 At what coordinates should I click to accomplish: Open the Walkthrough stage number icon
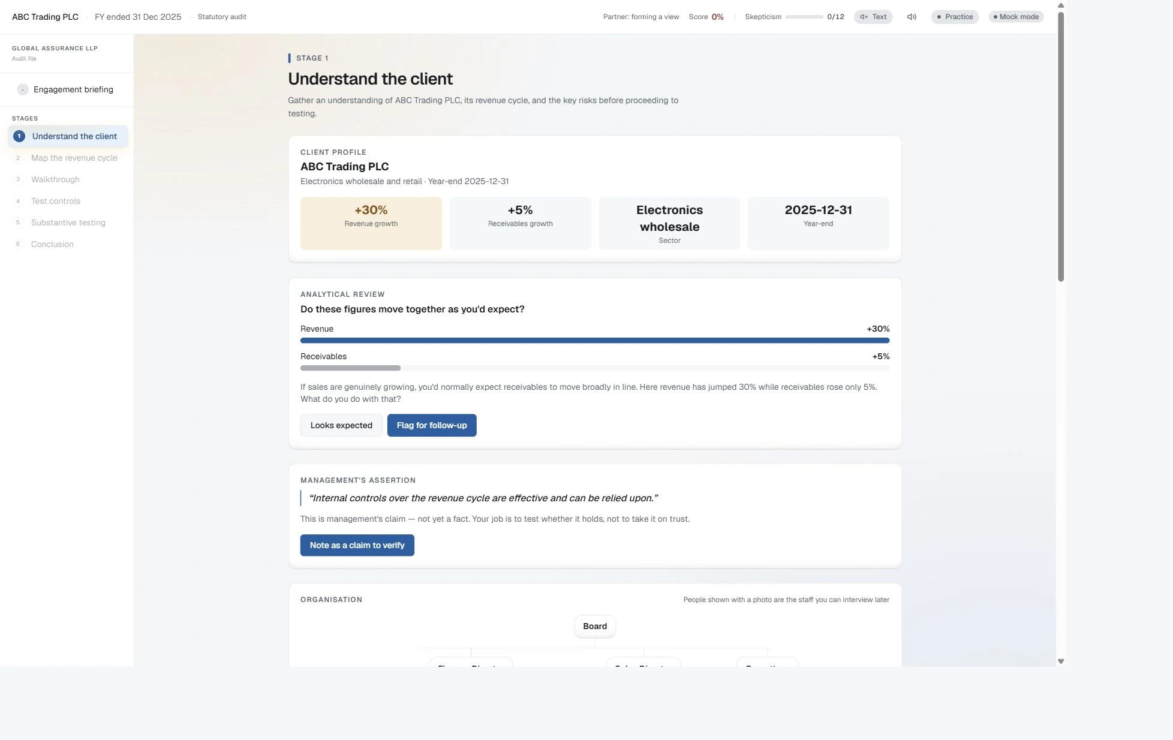[x=18, y=179]
